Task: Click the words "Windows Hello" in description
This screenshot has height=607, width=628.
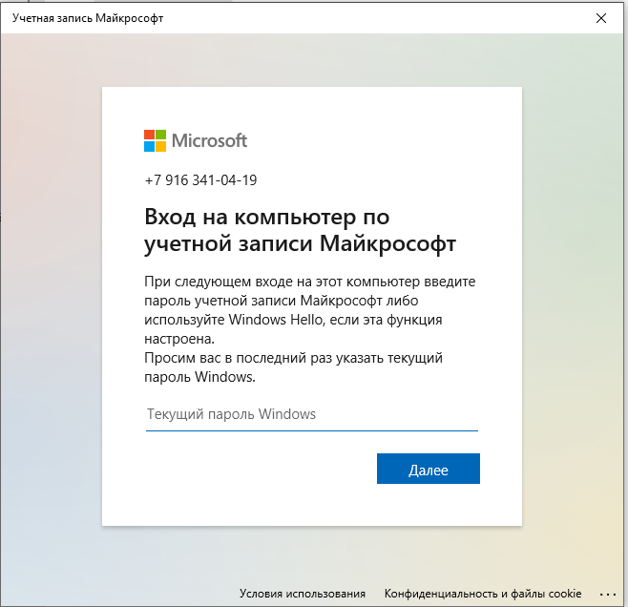Action: tap(276, 320)
